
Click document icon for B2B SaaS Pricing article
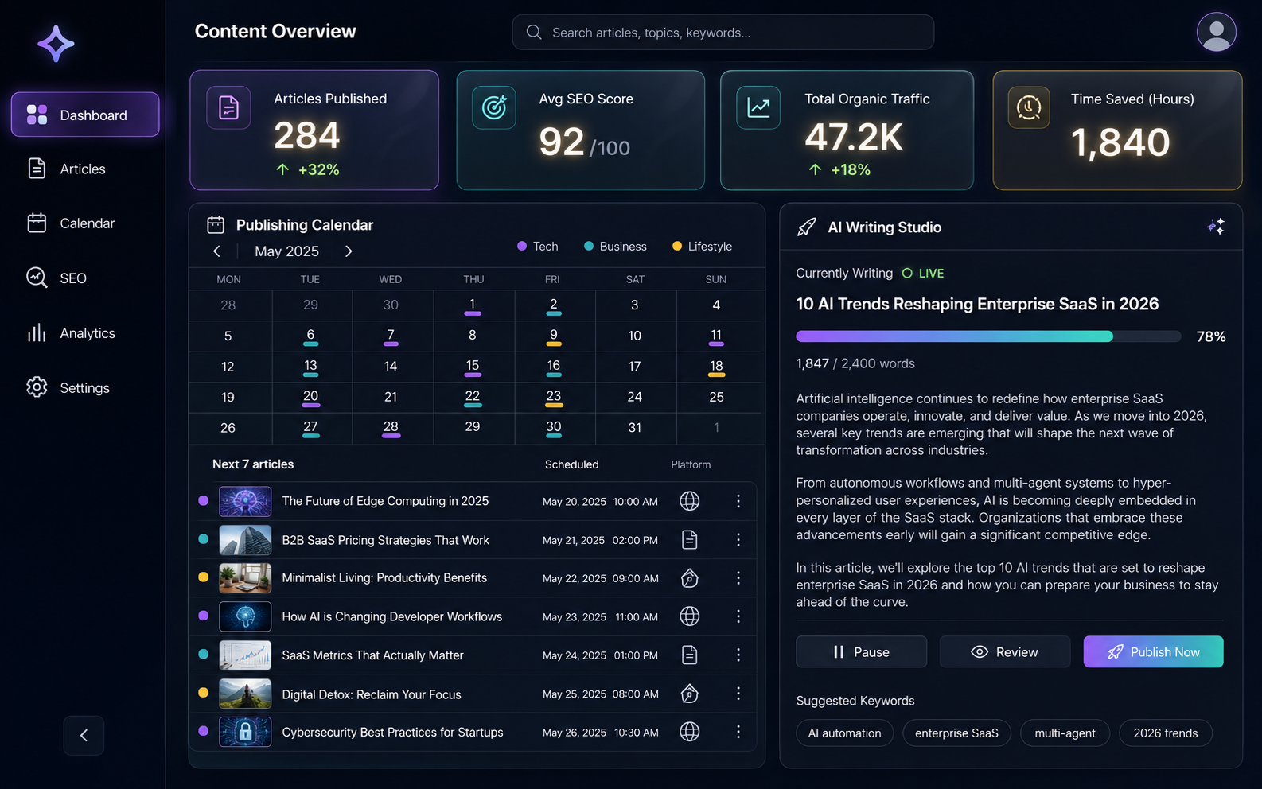coord(690,540)
